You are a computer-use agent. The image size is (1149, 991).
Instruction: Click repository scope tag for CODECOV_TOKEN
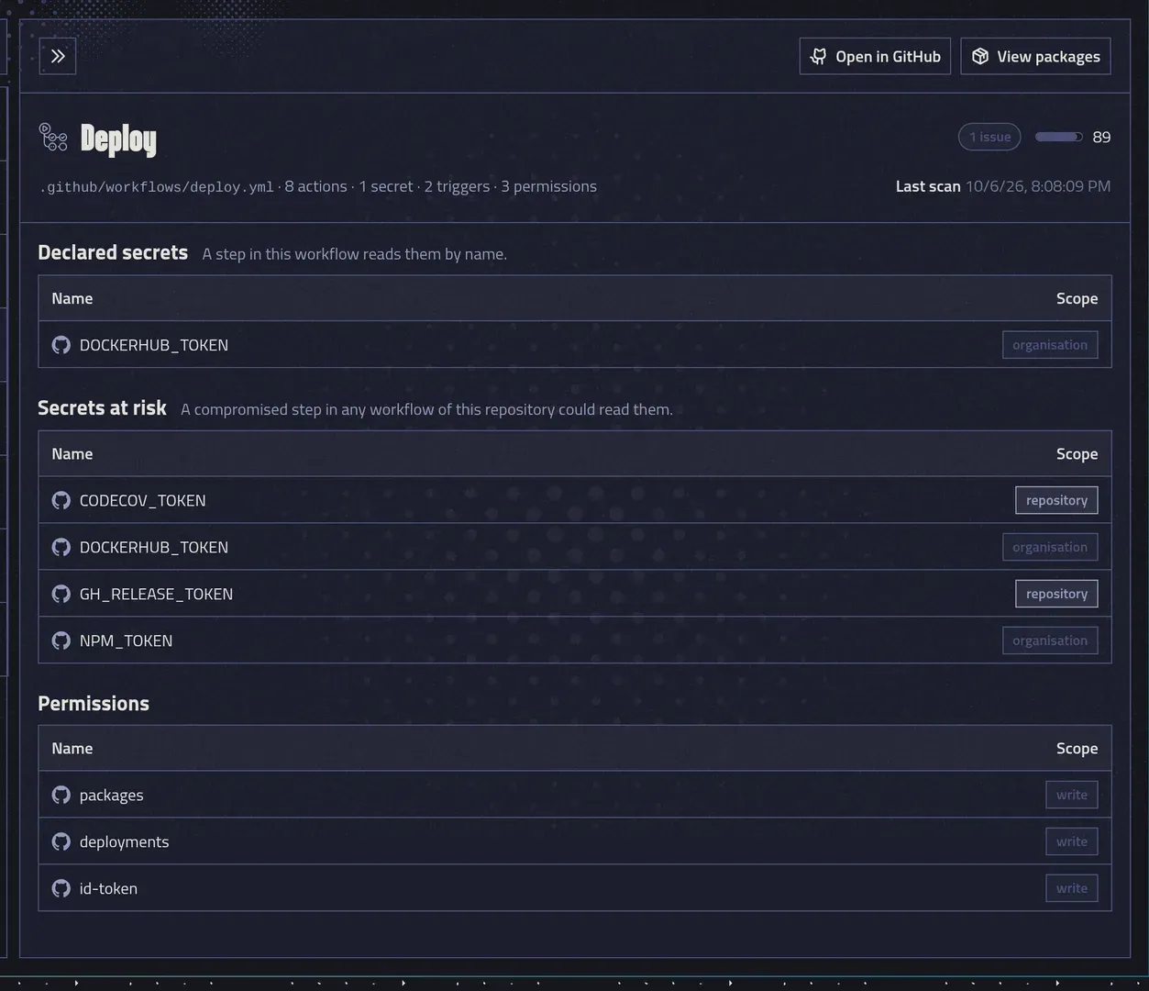pos(1056,500)
